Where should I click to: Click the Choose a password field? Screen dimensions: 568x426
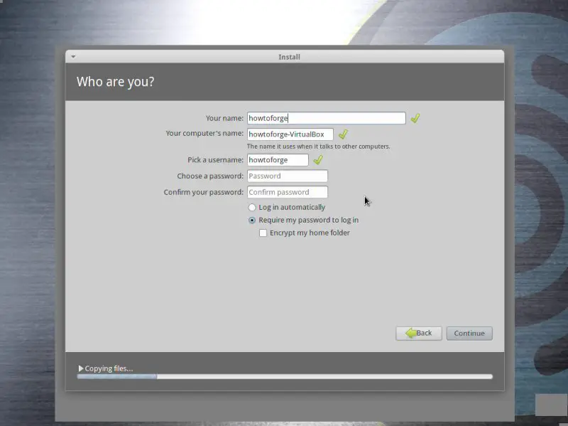pos(288,176)
